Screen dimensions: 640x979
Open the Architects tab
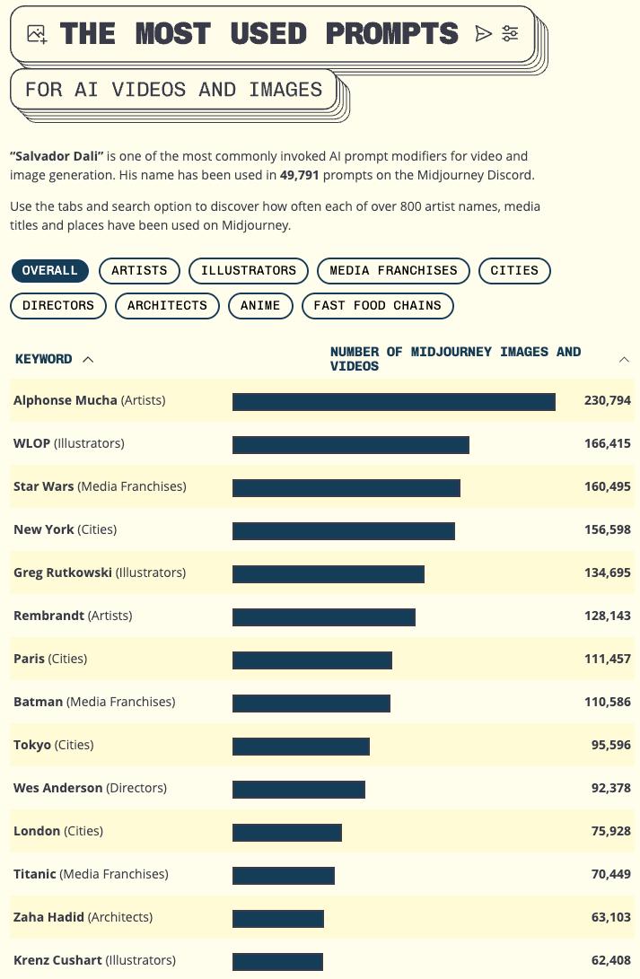click(167, 306)
